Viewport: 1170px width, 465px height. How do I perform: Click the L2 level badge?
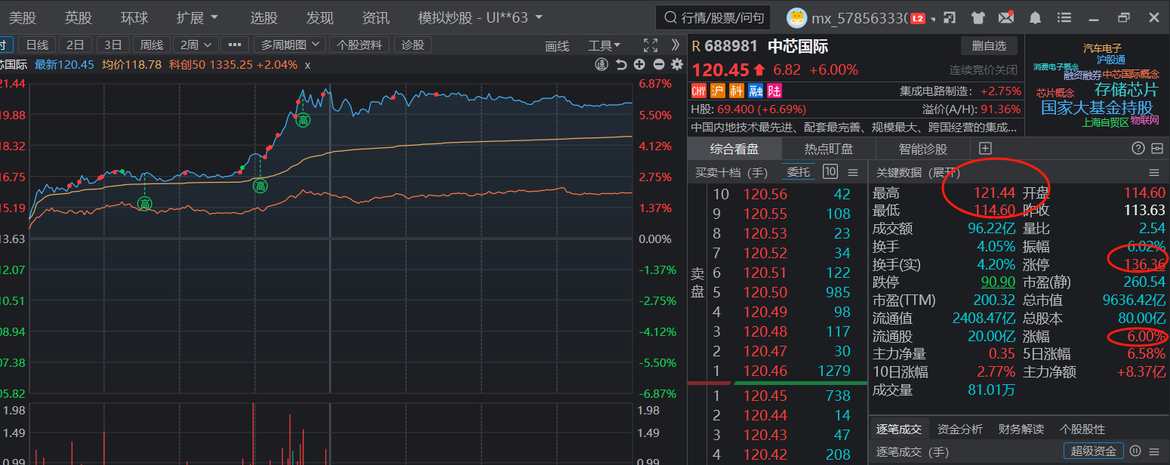918,18
